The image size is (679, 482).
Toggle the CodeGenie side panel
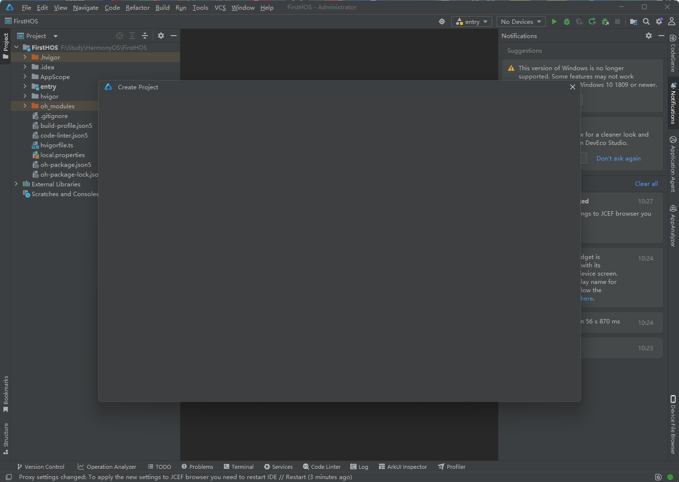coord(673,54)
